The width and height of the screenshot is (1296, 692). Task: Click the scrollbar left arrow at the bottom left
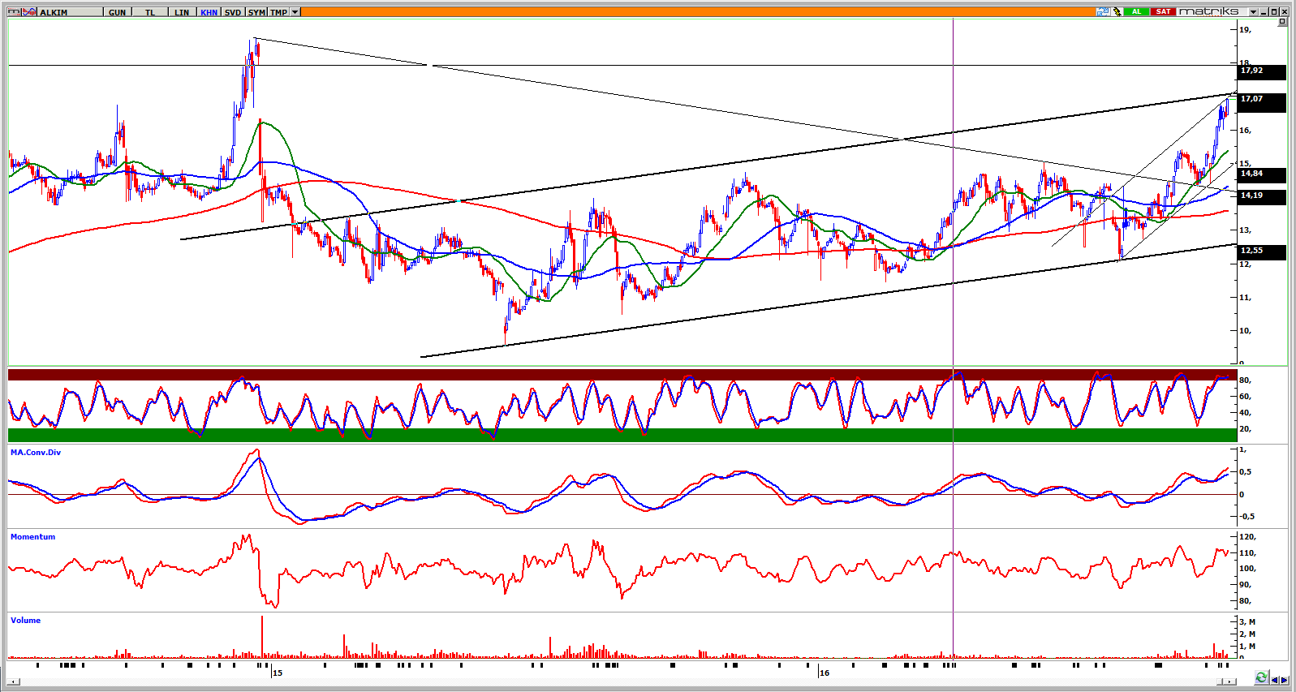click(x=14, y=681)
